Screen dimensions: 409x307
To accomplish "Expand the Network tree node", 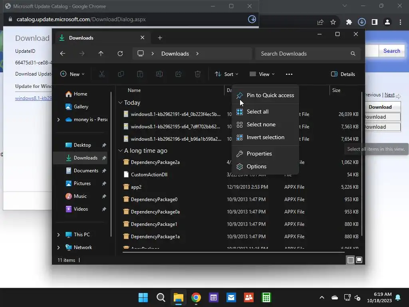I will coord(58,247).
